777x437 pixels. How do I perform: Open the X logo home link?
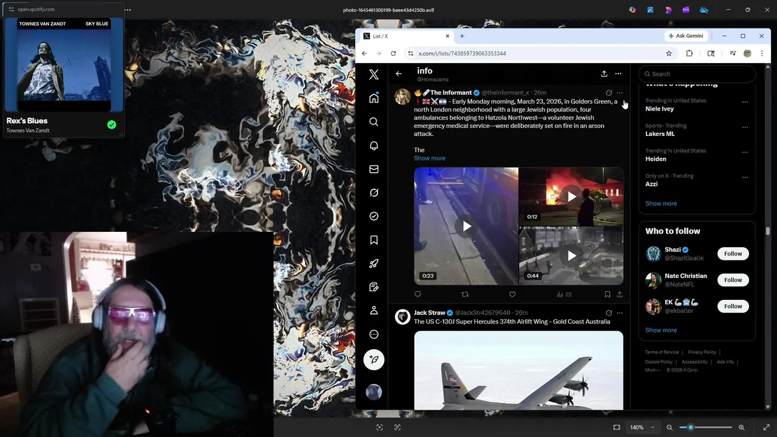click(374, 74)
